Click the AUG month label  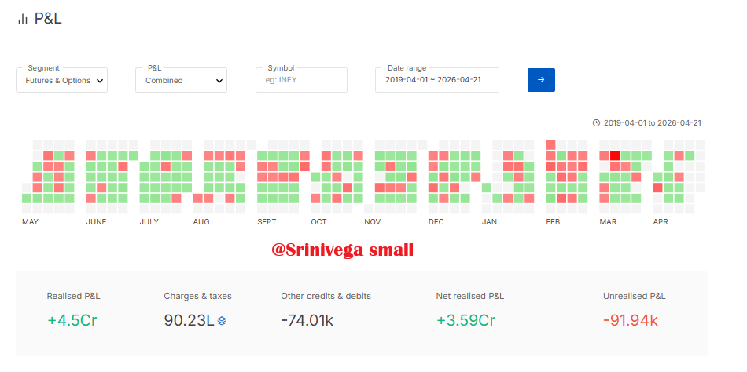tap(201, 222)
